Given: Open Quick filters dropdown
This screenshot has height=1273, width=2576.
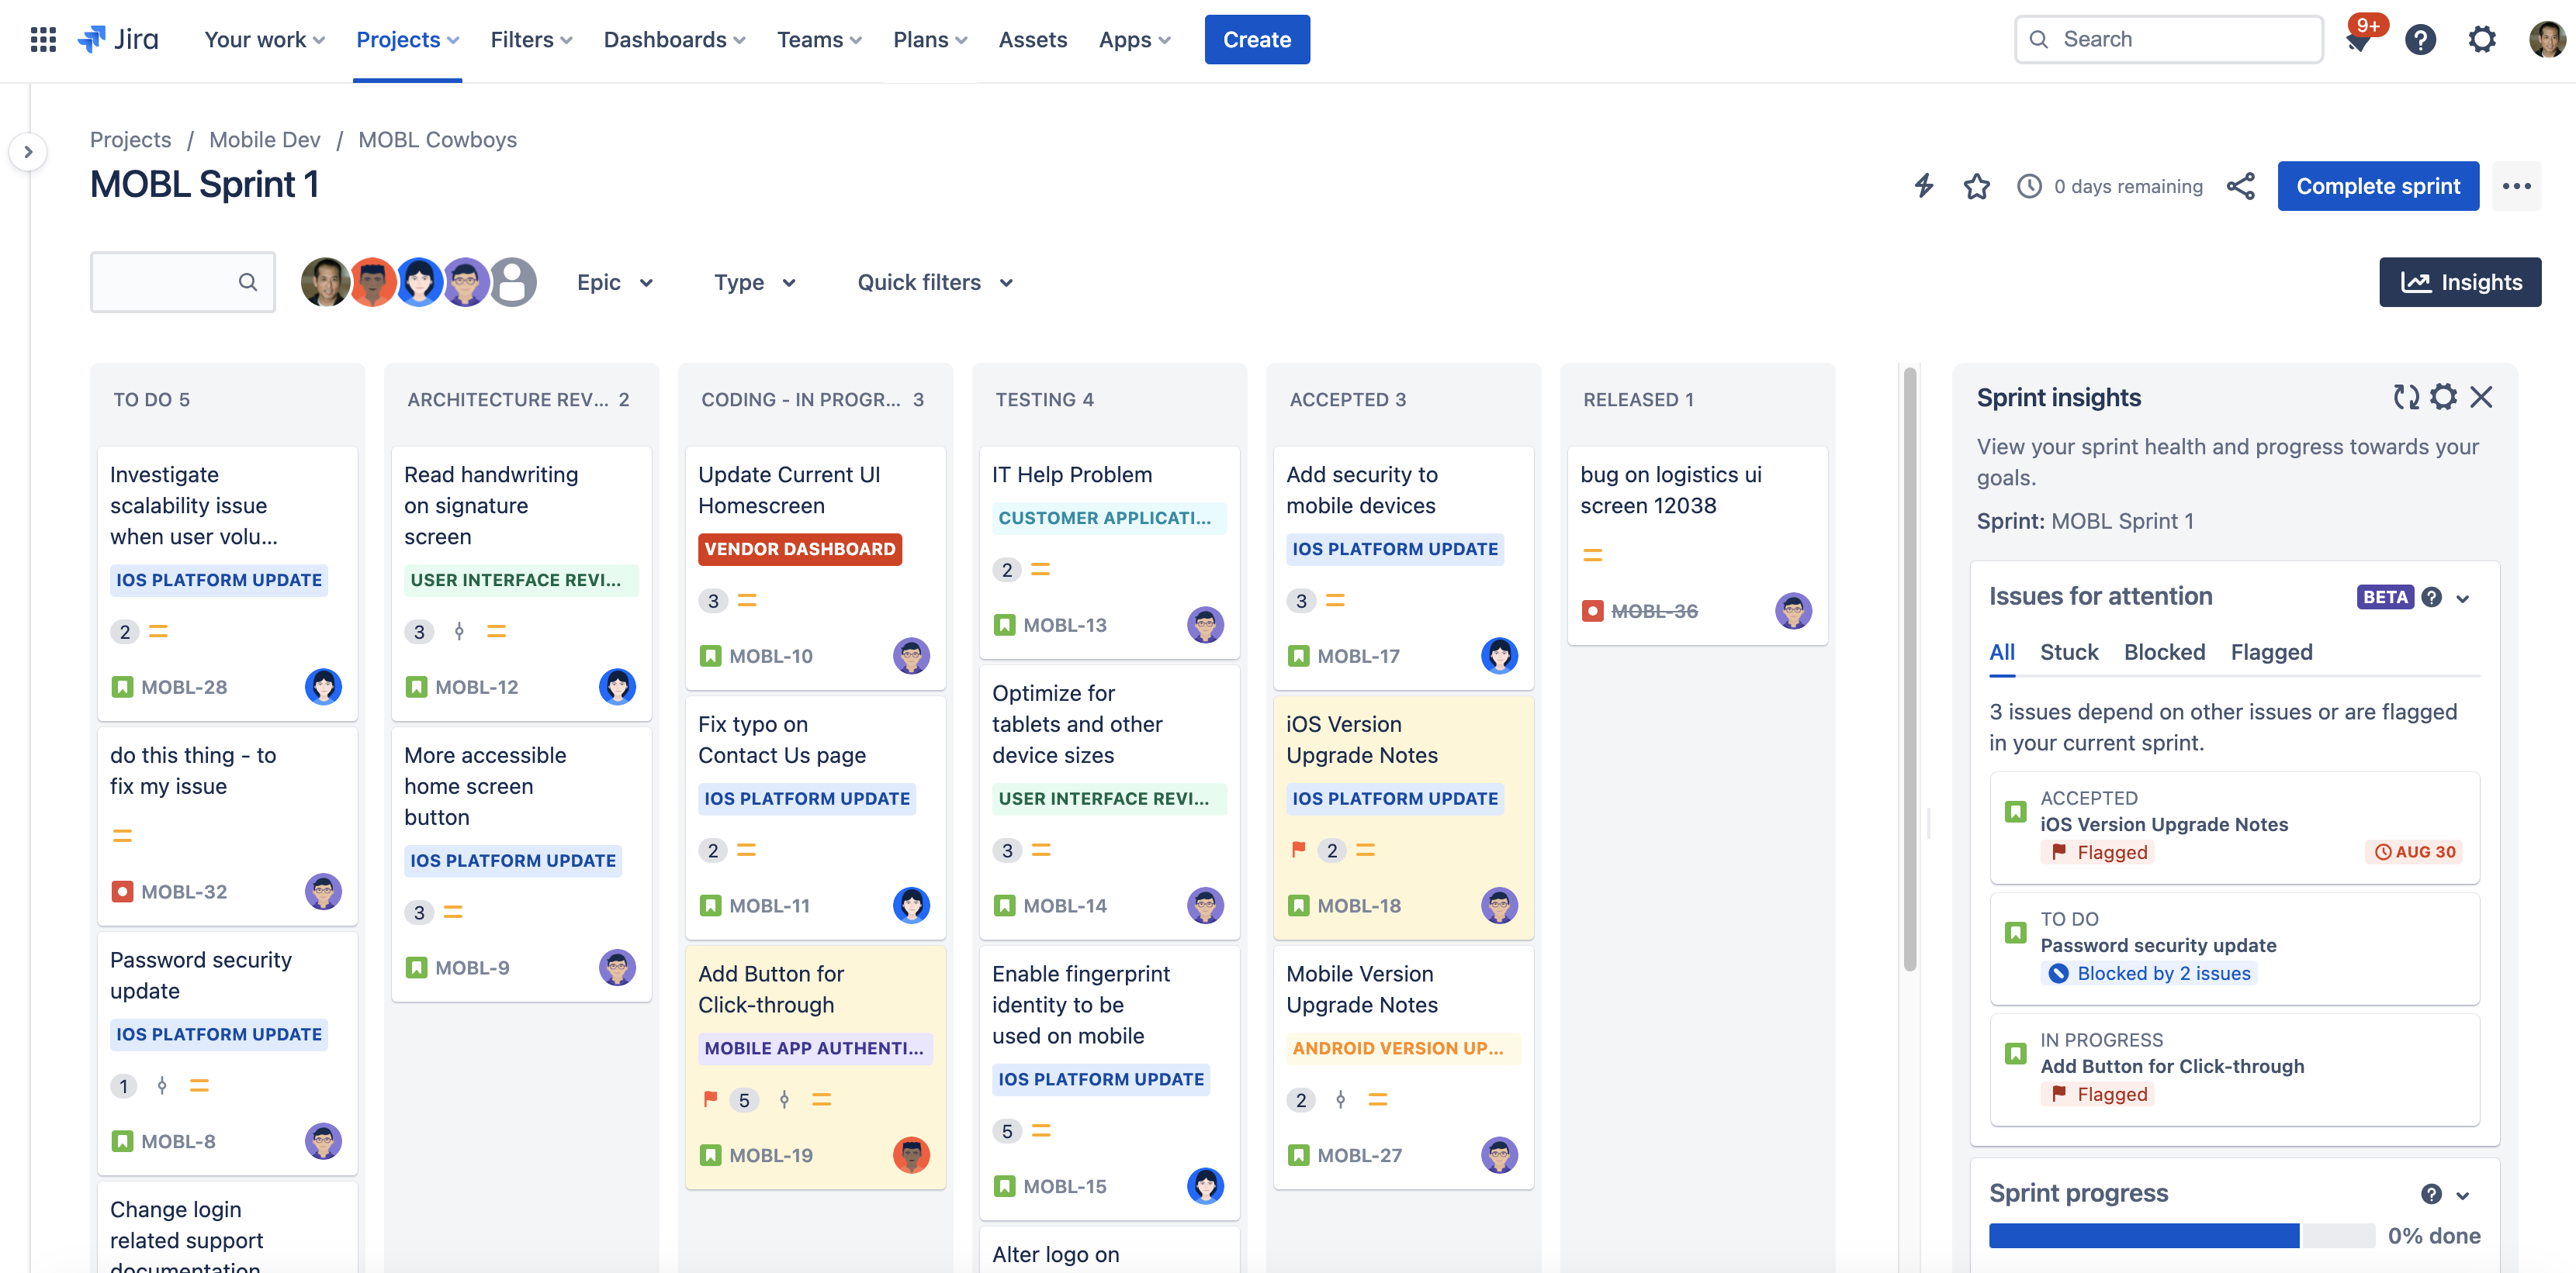Looking at the screenshot, I should [932, 281].
